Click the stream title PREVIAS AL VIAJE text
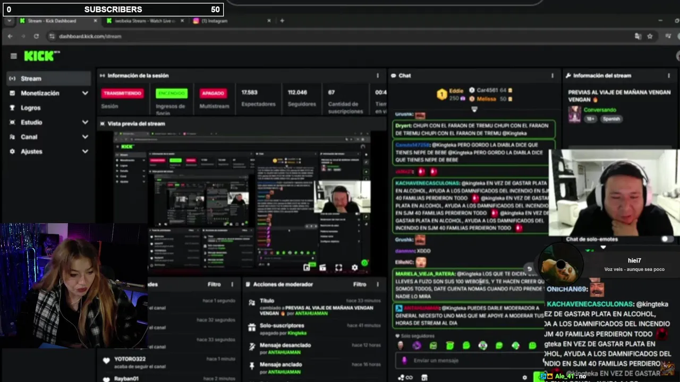 [619, 95]
